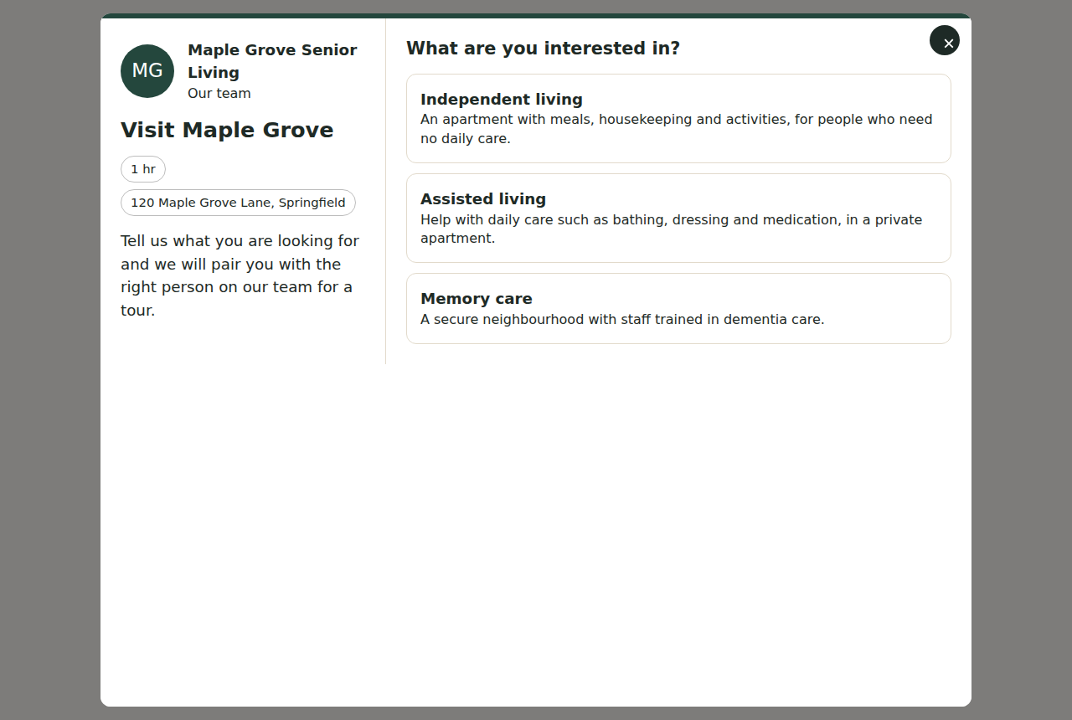Pick the Memory care option

pos(678,308)
